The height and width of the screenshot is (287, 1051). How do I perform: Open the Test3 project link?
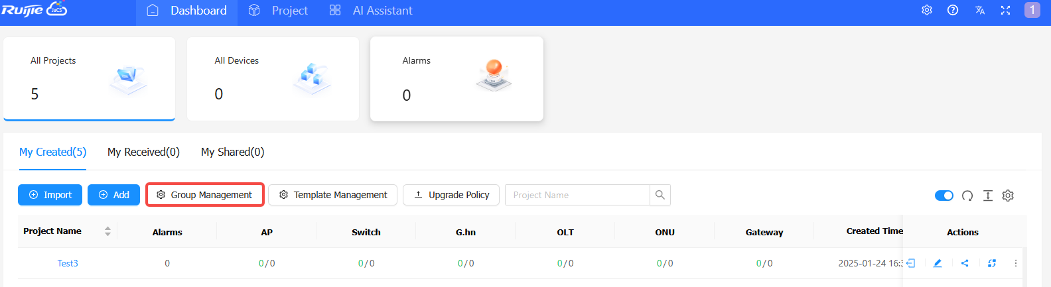(68, 263)
